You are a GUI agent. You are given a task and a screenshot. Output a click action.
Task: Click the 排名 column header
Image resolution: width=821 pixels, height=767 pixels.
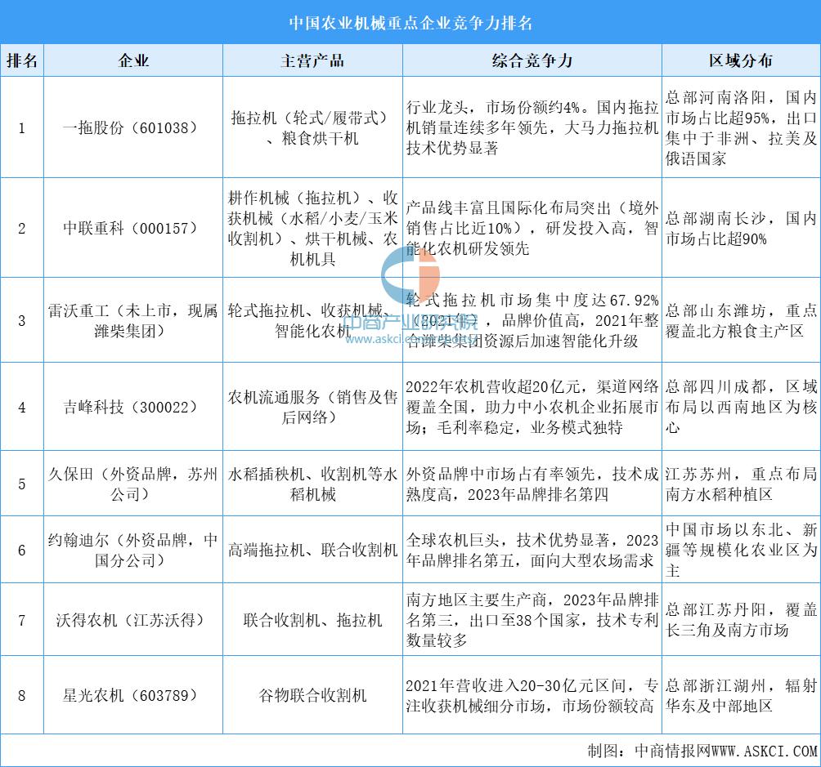22,60
